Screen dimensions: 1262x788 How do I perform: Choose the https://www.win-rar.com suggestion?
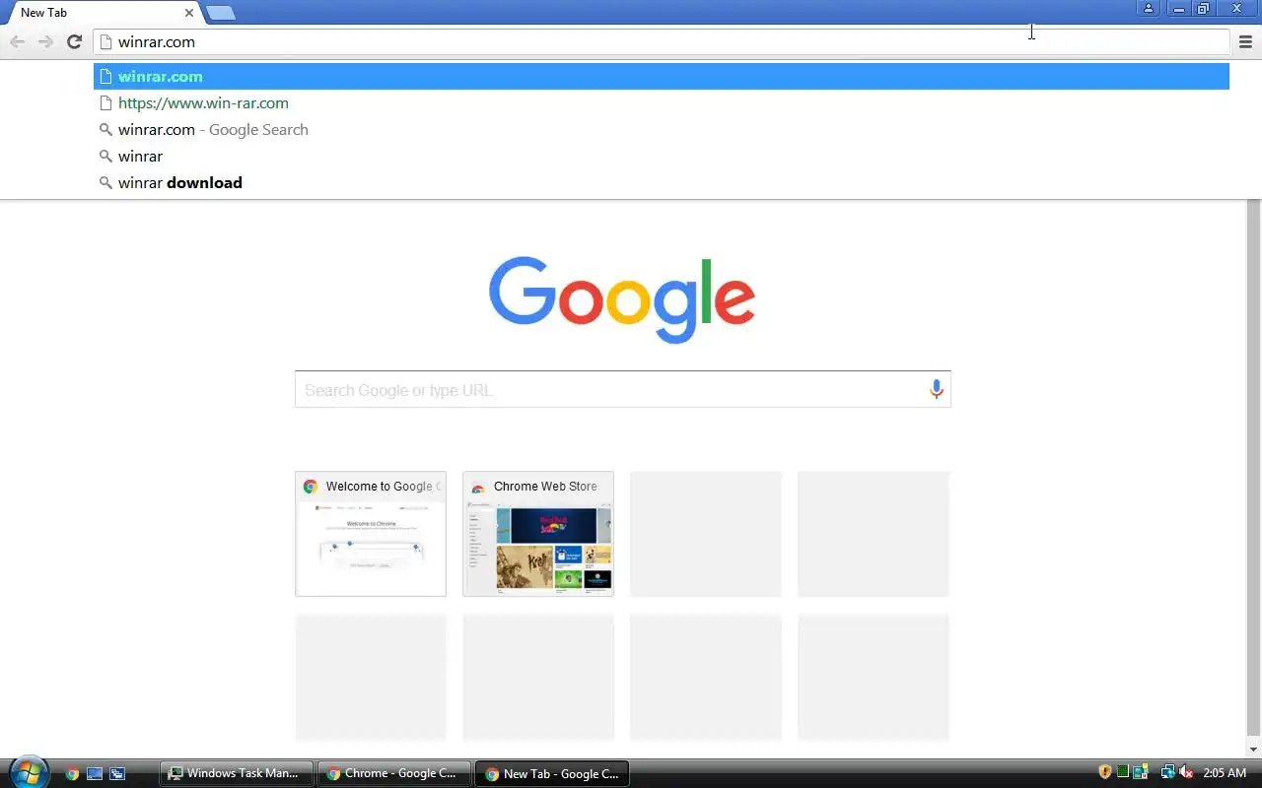coord(662,102)
